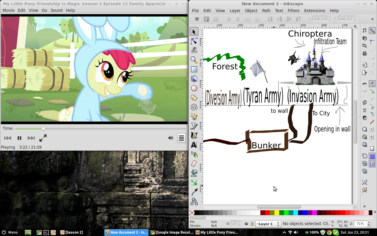Toggle snap to grids button
This screenshot has height=236, width=377.
coord(372,156)
